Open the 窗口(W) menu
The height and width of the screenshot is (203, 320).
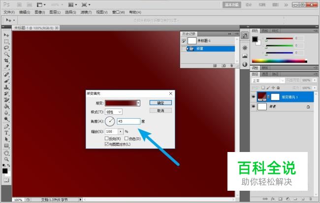(118, 12)
